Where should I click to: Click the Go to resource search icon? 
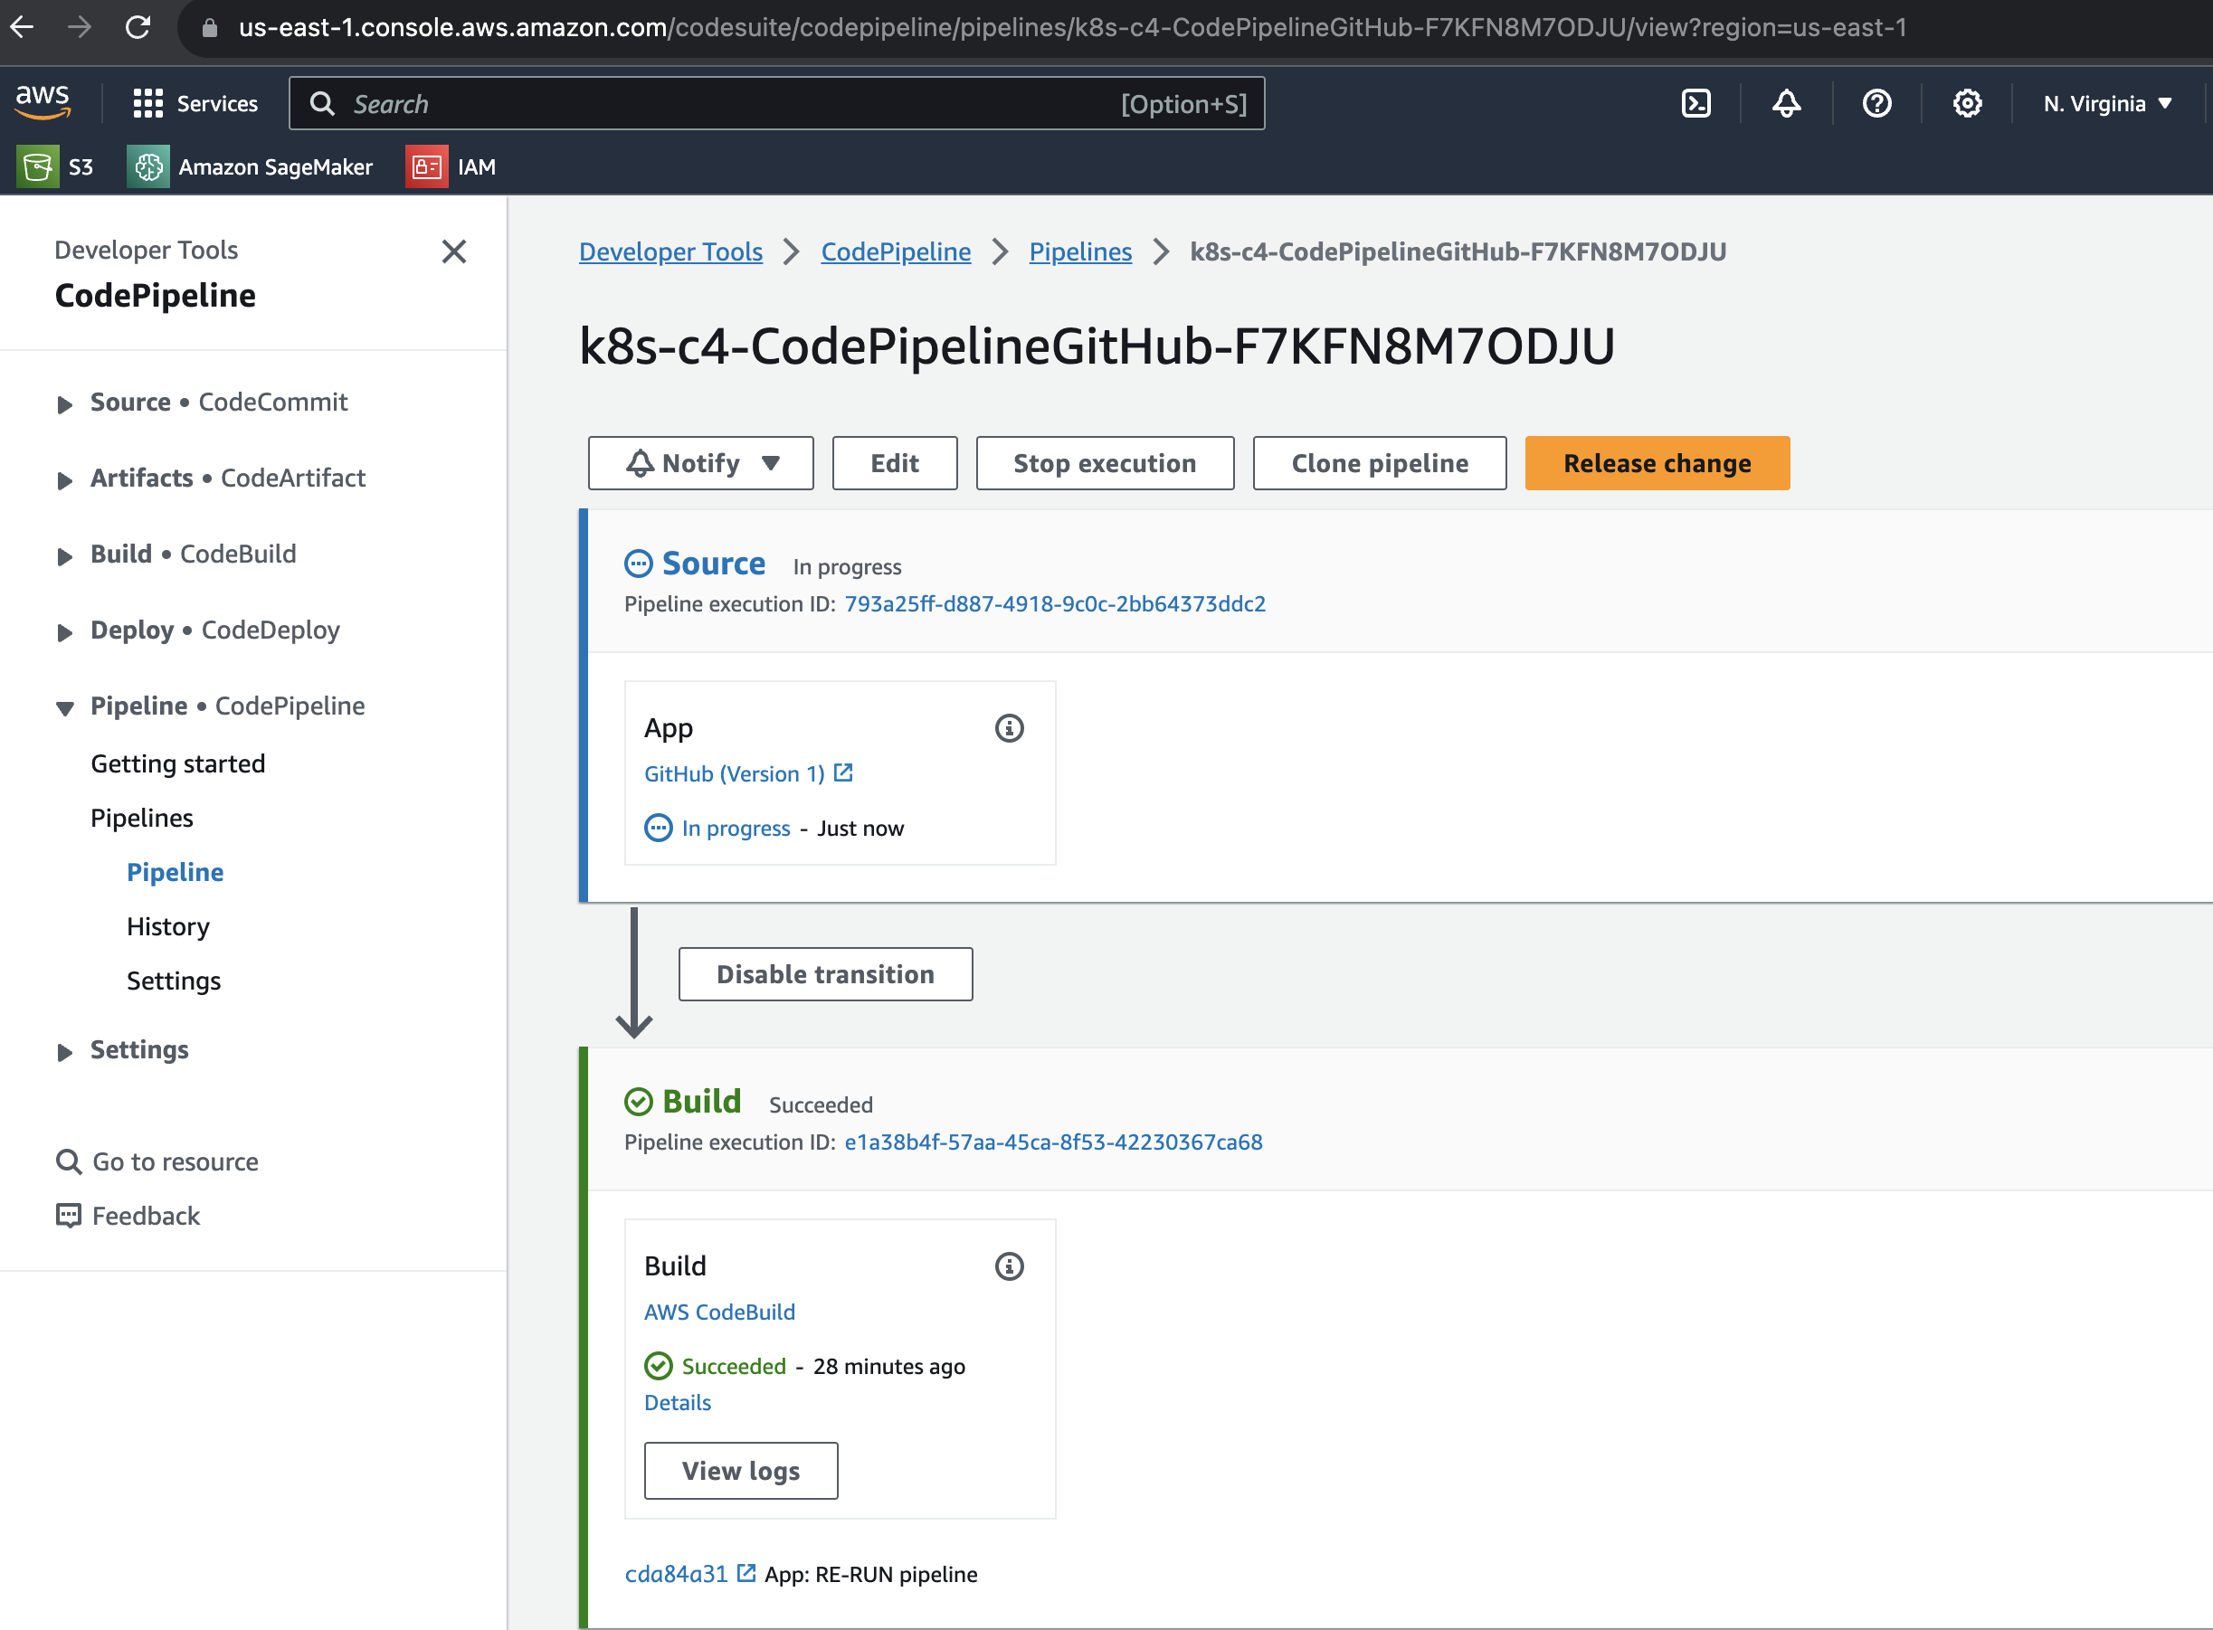coord(68,1161)
